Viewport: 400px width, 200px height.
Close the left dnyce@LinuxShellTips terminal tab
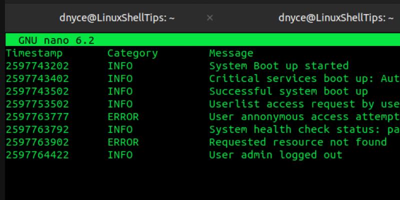210,18
